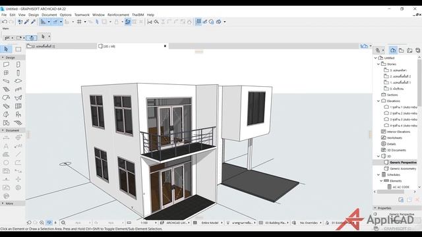Toggle the highlighted geometry method in the Info Box

tap(32, 38)
